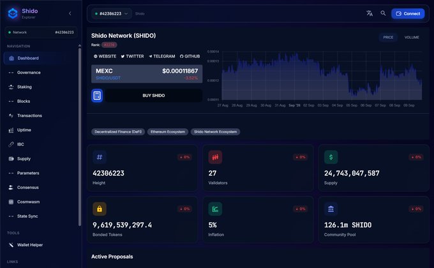Click the sidebar vertical scrollbar
The image size is (434, 268).
[80, 137]
